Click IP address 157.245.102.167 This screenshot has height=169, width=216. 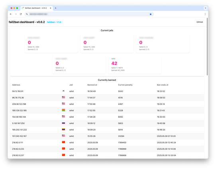coord(19,136)
